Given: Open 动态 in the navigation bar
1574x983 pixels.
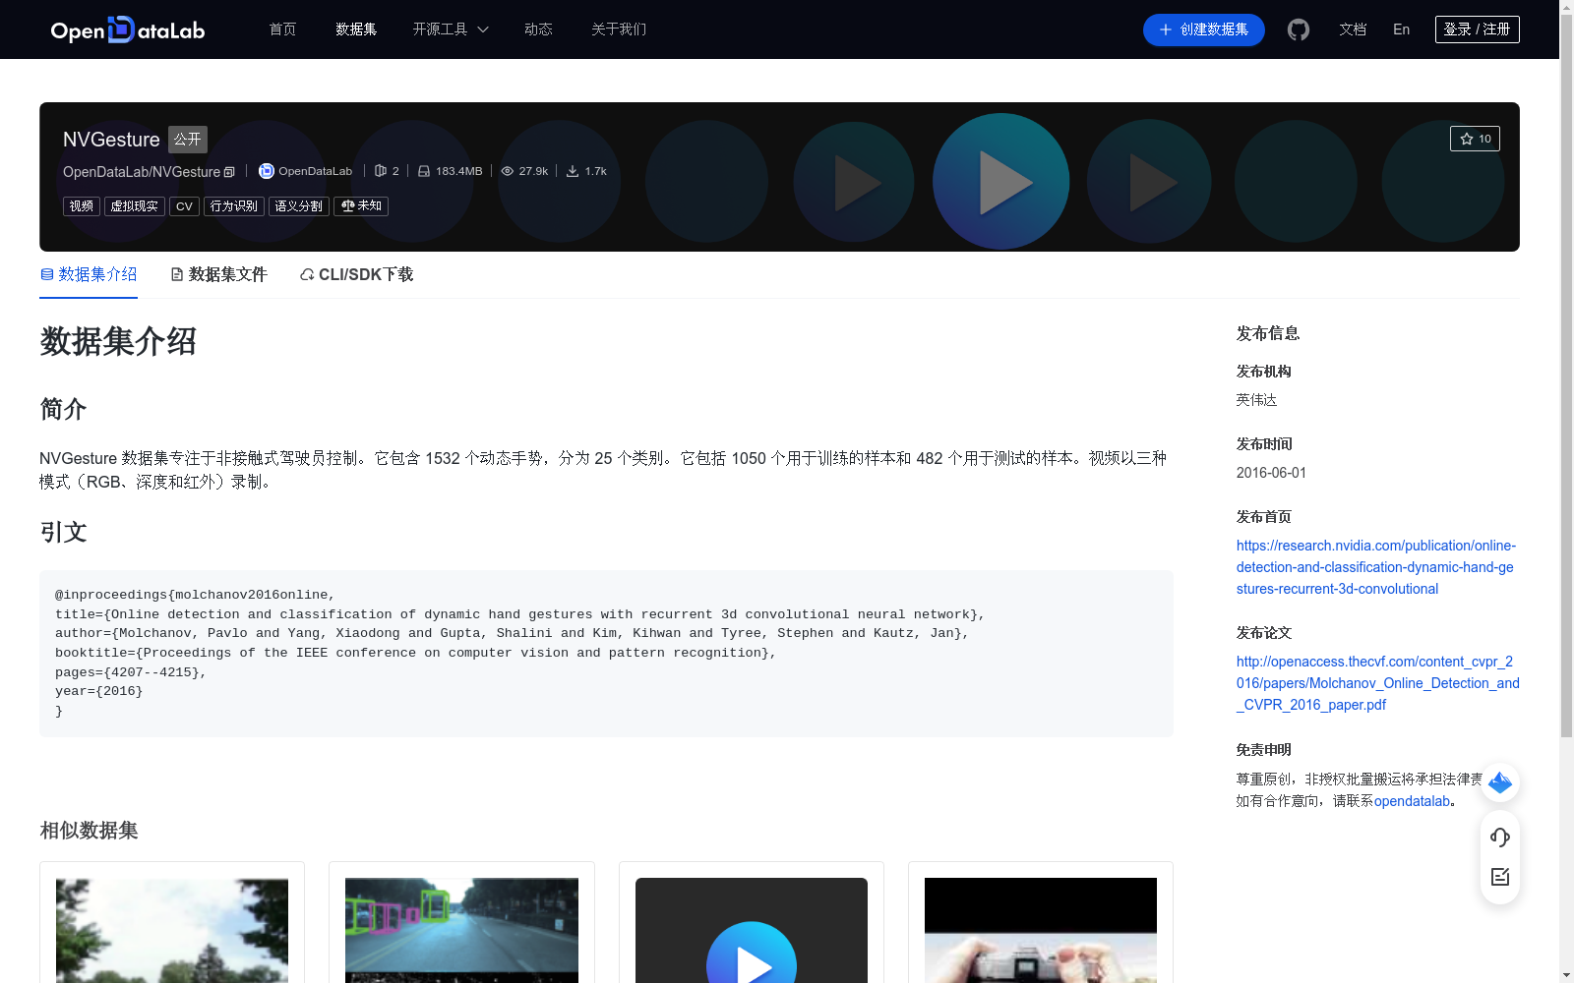Looking at the screenshot, I should tap(538, 29).
